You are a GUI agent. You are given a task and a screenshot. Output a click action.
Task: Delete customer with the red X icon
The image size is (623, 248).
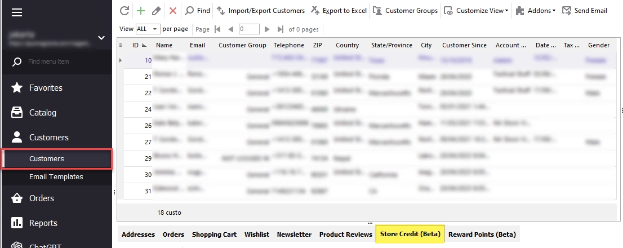(173, 11)
